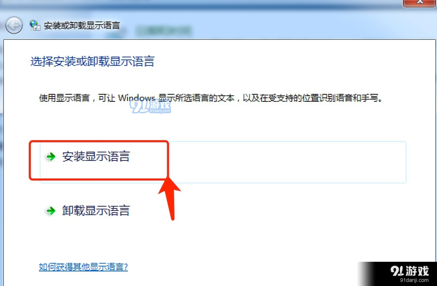
Task: Click the globe icon beside the window title
Action: (x=35, y=25)
